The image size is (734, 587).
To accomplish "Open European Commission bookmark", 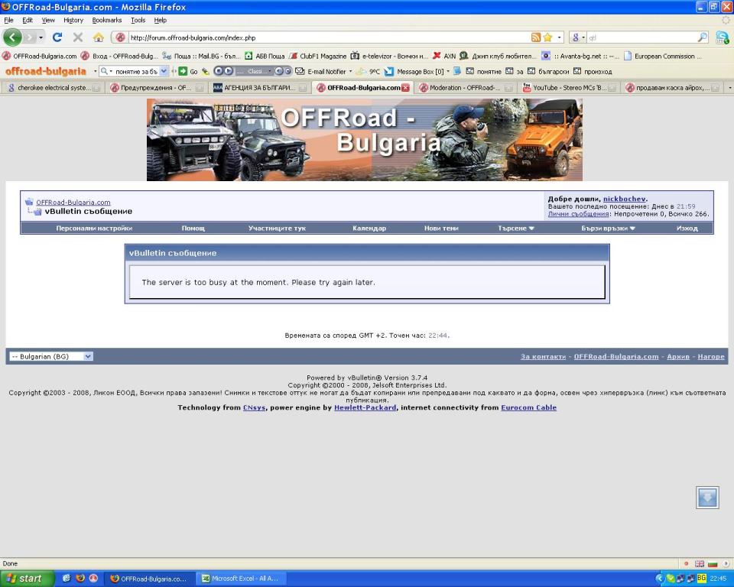I will [x=664, y=56].
